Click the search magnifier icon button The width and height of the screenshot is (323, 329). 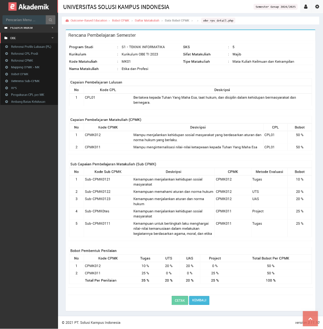click(x=50, y=20)
